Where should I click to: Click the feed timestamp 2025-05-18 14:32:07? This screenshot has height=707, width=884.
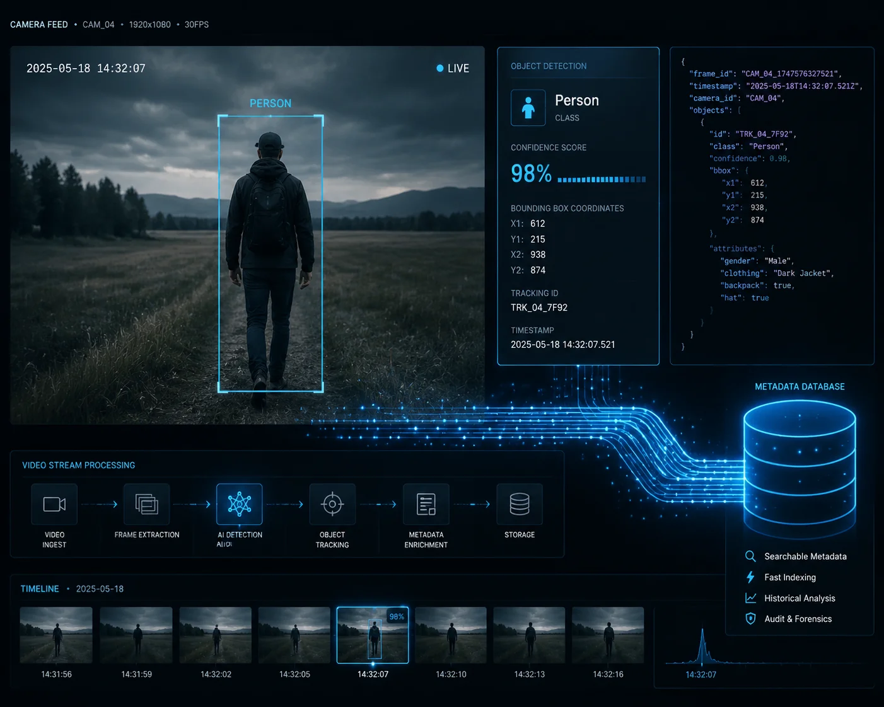pos(86,68)
